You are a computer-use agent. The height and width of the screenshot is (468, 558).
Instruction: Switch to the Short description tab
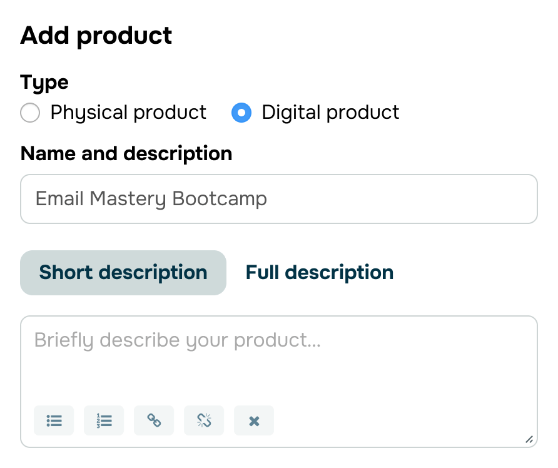tap(123, 273)
